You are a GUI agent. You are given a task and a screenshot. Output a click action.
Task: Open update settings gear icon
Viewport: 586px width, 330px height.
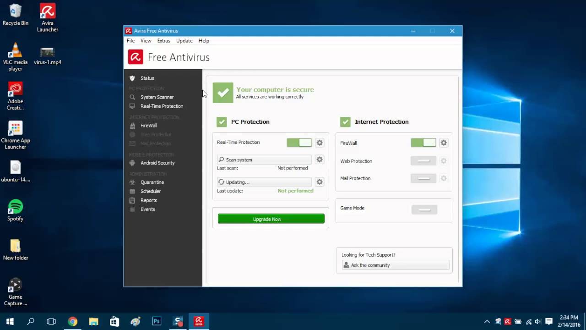tap(320, 182)
